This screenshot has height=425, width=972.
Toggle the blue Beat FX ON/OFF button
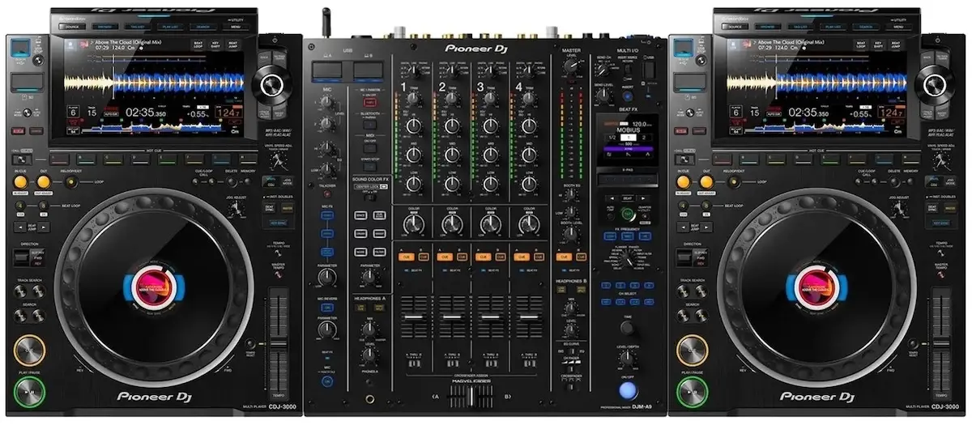pos(628,391)
